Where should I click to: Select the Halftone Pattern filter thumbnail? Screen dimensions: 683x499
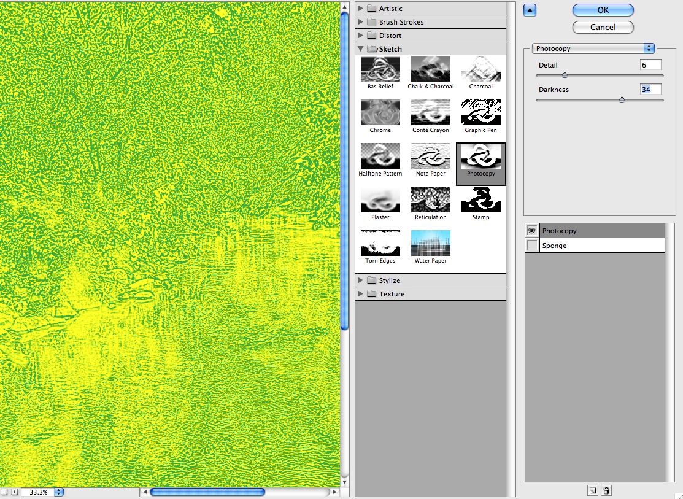coord(380,156)
